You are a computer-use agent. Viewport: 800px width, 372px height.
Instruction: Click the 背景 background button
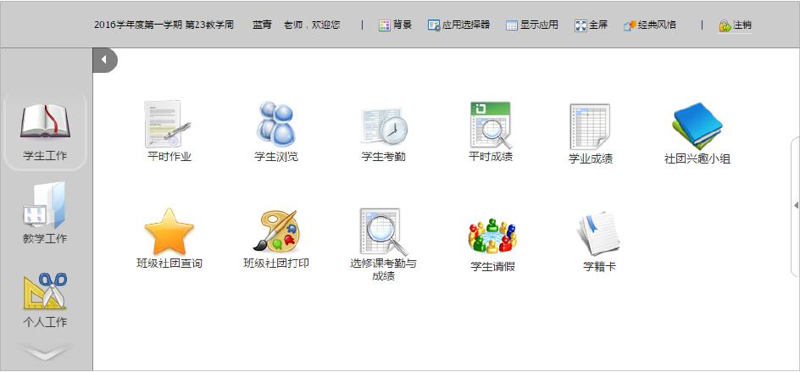(395, 25)
